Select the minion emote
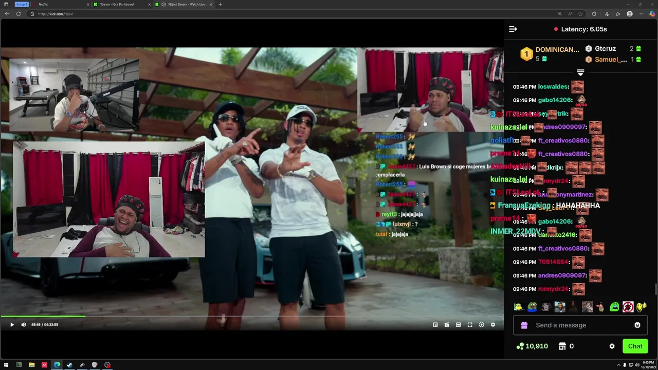Screen dimensions: 658x370 (x=518, y=307)
